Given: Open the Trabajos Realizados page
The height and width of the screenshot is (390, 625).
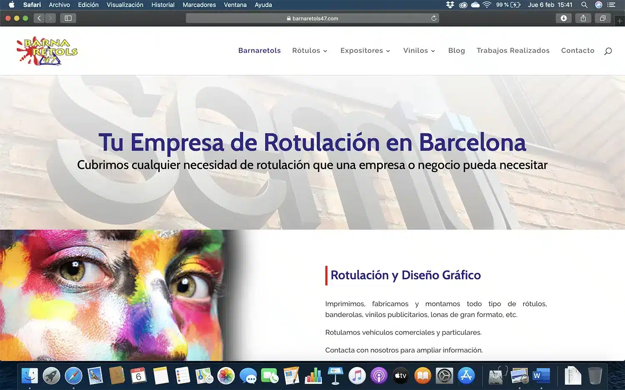Looking at the screenshot, I should pyautogui.click(x=512, y=51).
